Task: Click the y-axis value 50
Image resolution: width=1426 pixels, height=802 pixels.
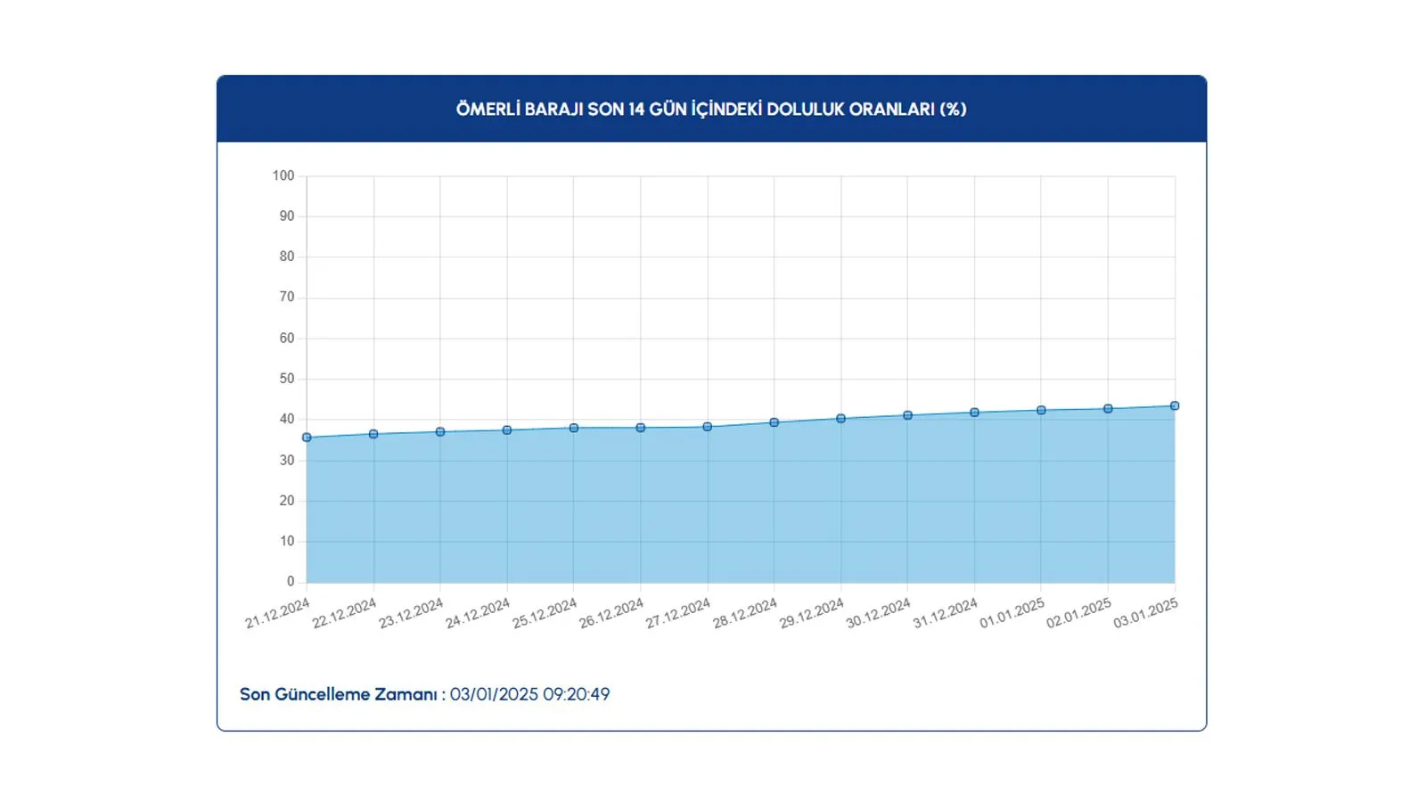Action: point(287,379)
